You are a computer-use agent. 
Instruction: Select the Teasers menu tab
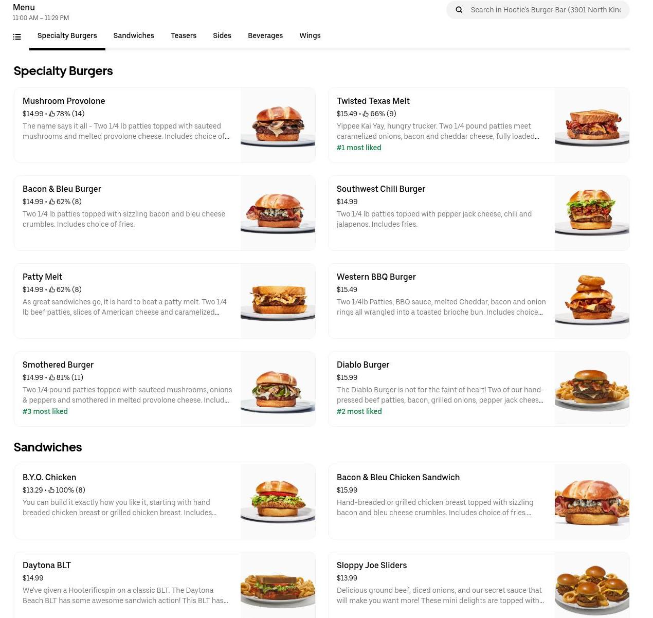pyautogui.click(x=184, y=35)
